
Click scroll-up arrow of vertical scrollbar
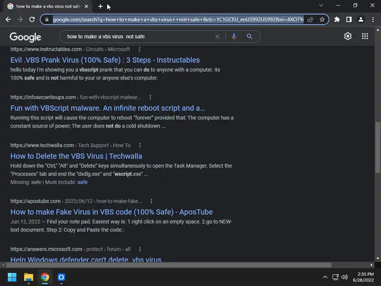click(378, 30)
